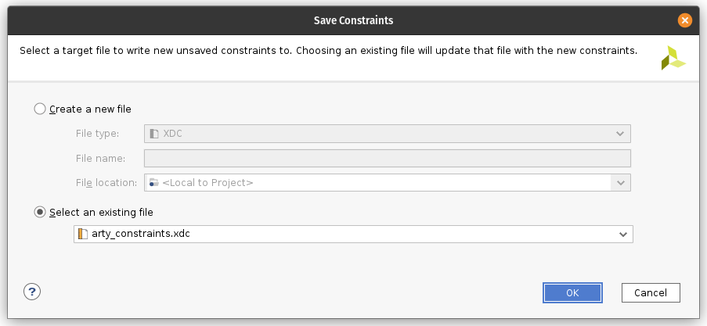
Task: Click the Save Constraints title bar
Action: click(x=354, y=20)
